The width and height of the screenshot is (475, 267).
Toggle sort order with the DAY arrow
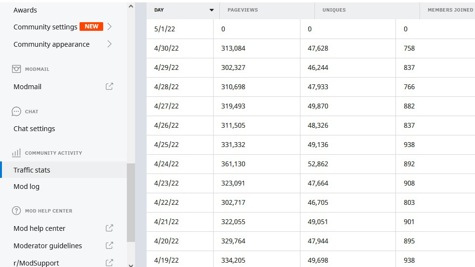click(x=212, y=10)
